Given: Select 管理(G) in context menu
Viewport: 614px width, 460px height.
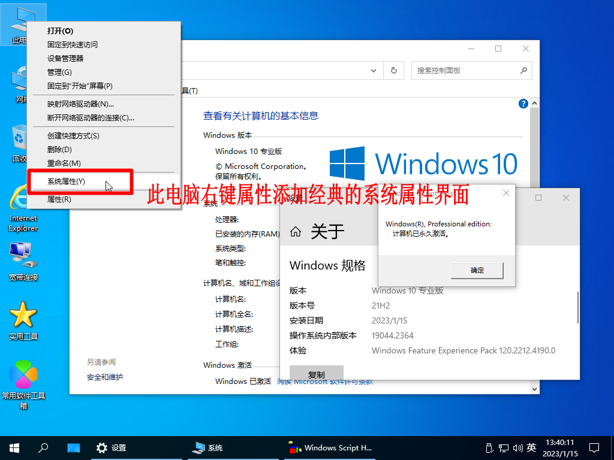Looking at the screenshot, I should tap(104, 72).
